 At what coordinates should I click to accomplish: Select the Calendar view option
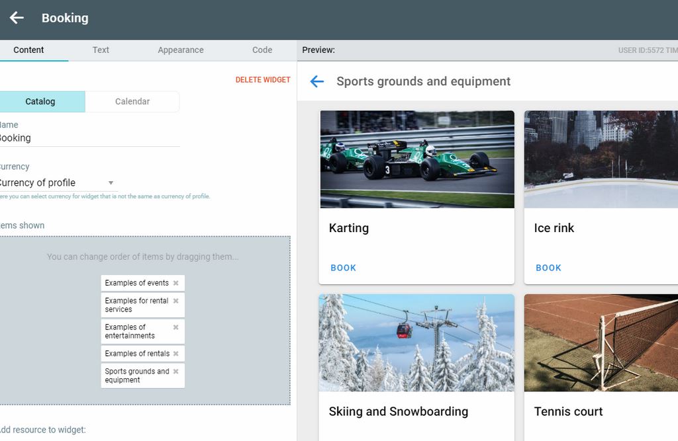click(132, 102)
